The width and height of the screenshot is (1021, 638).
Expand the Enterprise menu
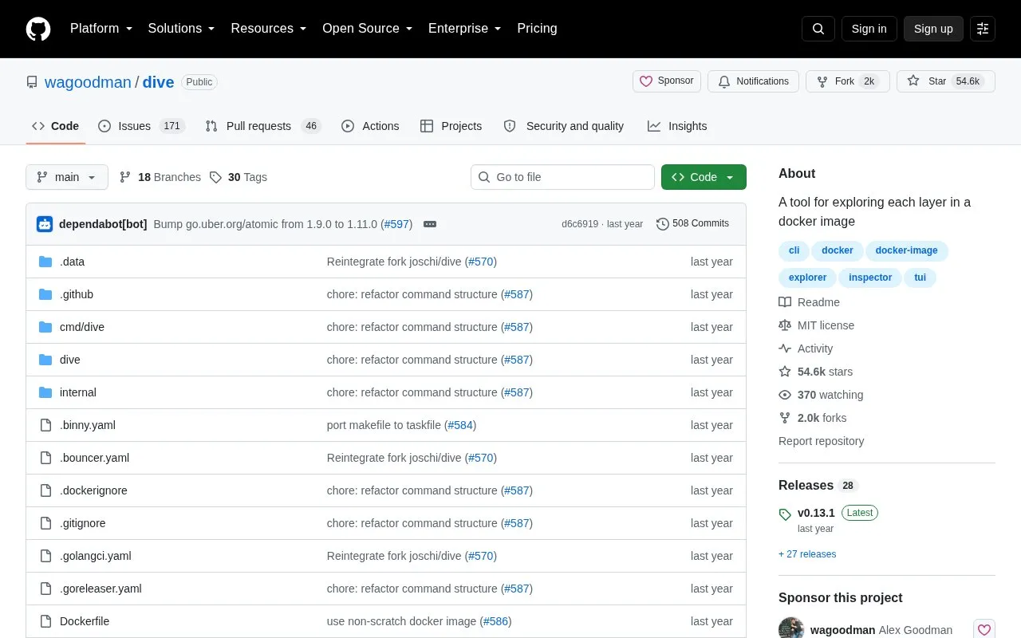465,29
